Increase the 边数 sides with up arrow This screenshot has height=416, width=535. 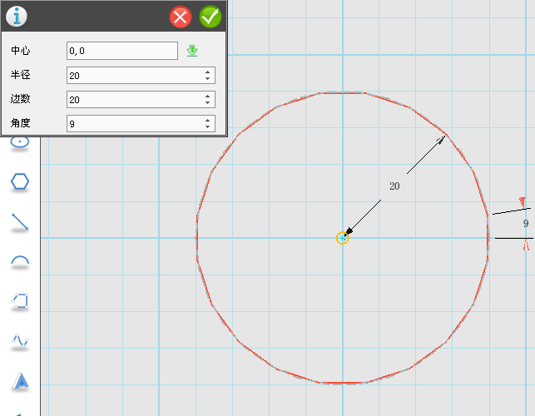[207, 97]
